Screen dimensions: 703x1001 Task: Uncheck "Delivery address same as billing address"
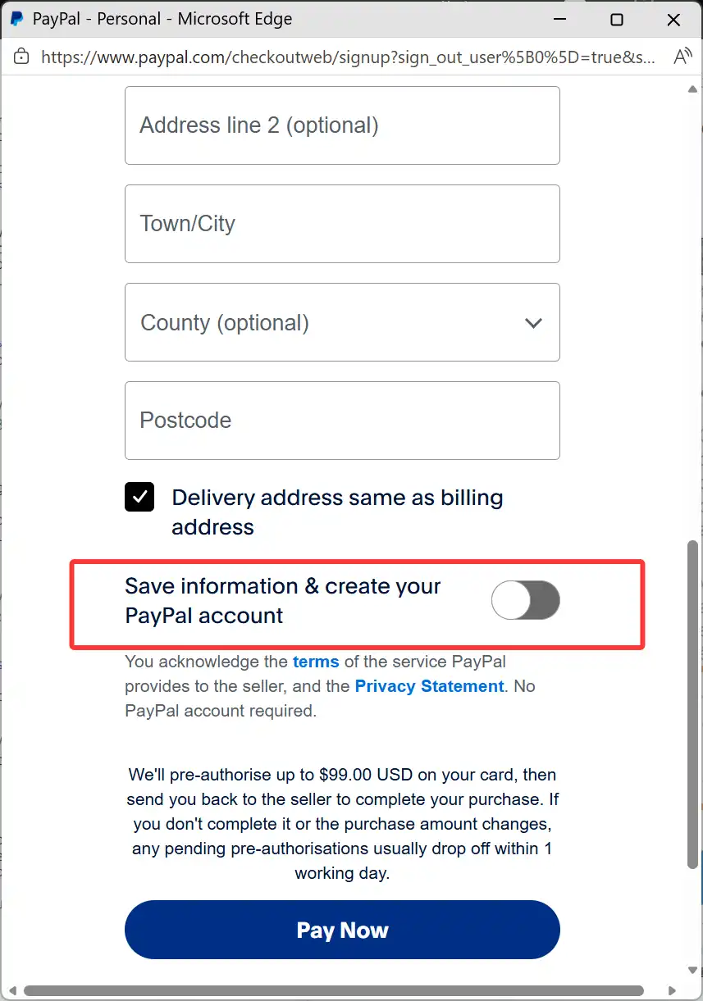139,497
